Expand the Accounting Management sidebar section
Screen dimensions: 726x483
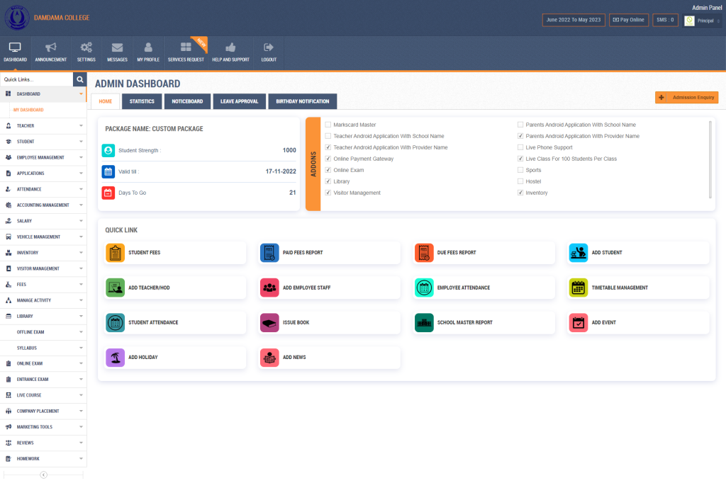[x=43, y=205]
